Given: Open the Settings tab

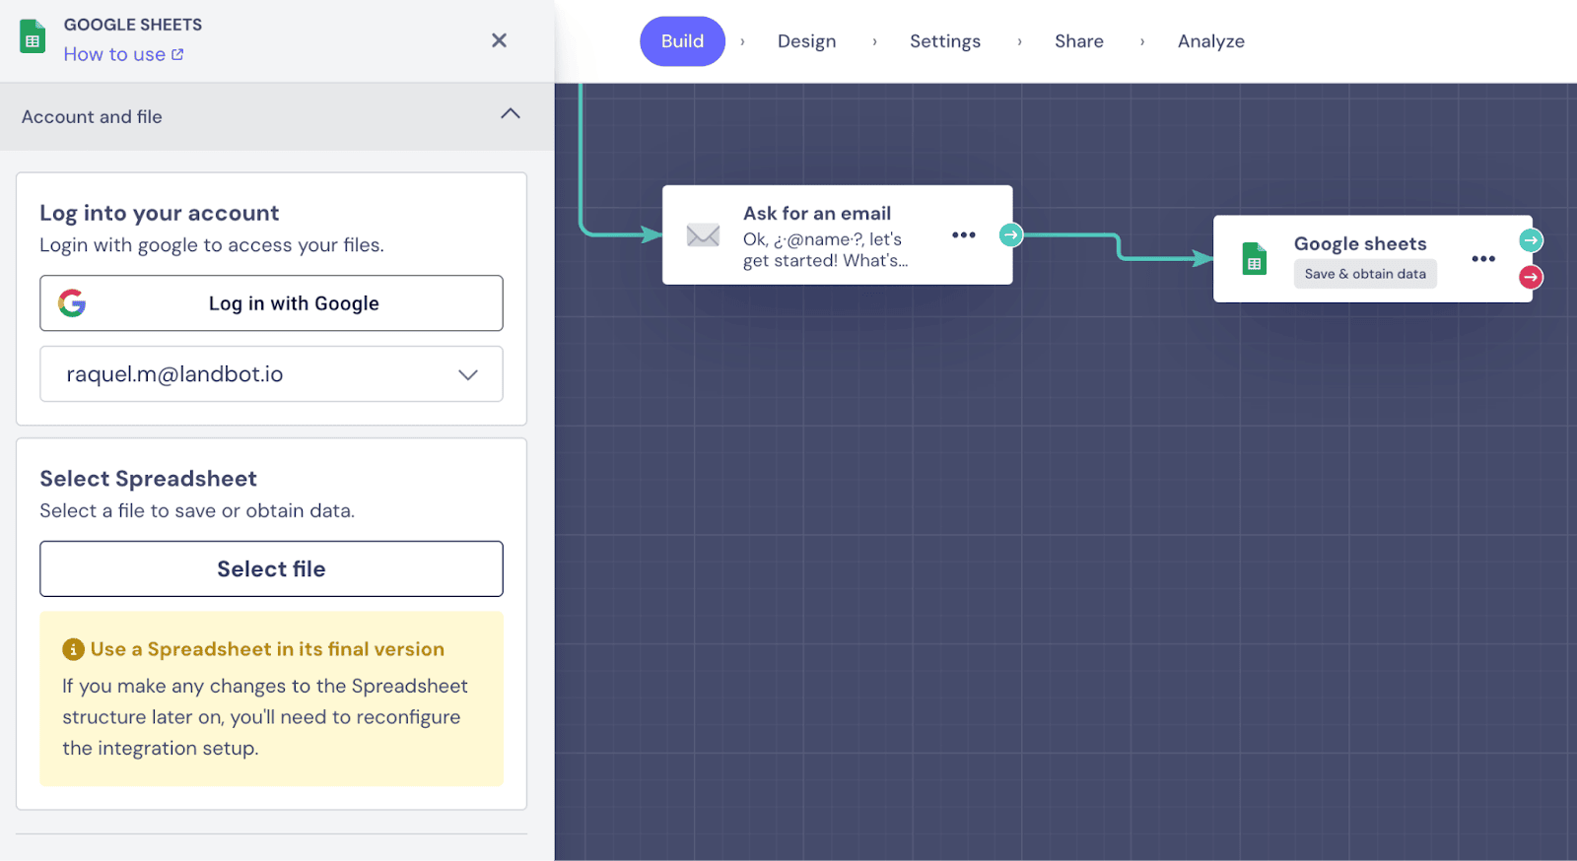Looking at the screenshot, I should coord(945,41).
